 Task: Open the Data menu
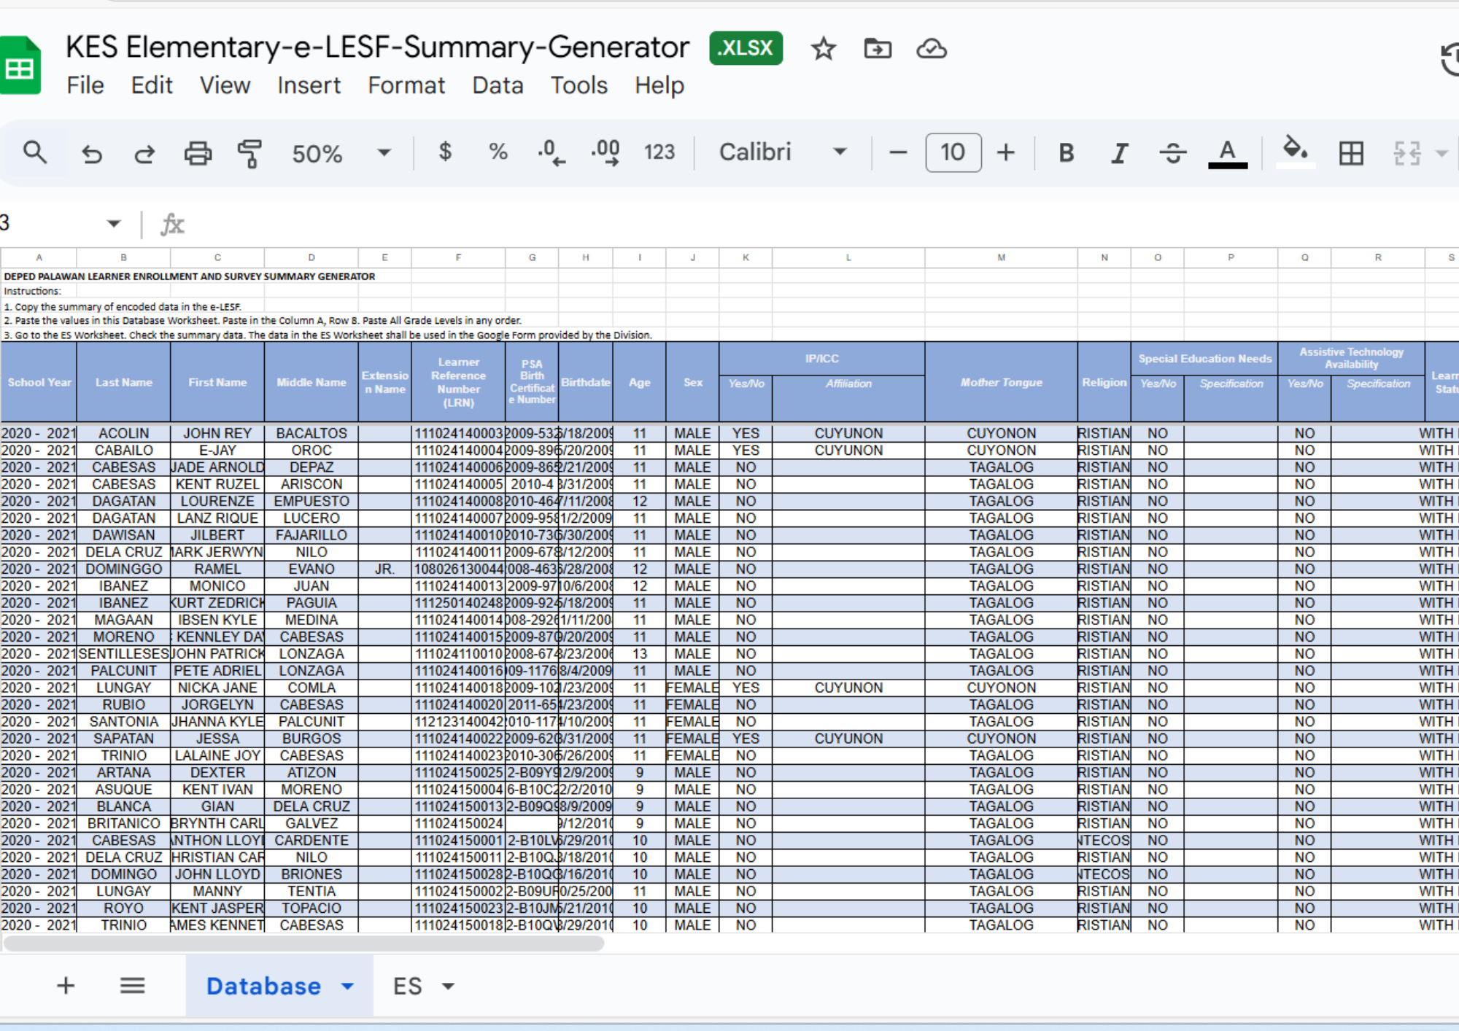[498, 85]
